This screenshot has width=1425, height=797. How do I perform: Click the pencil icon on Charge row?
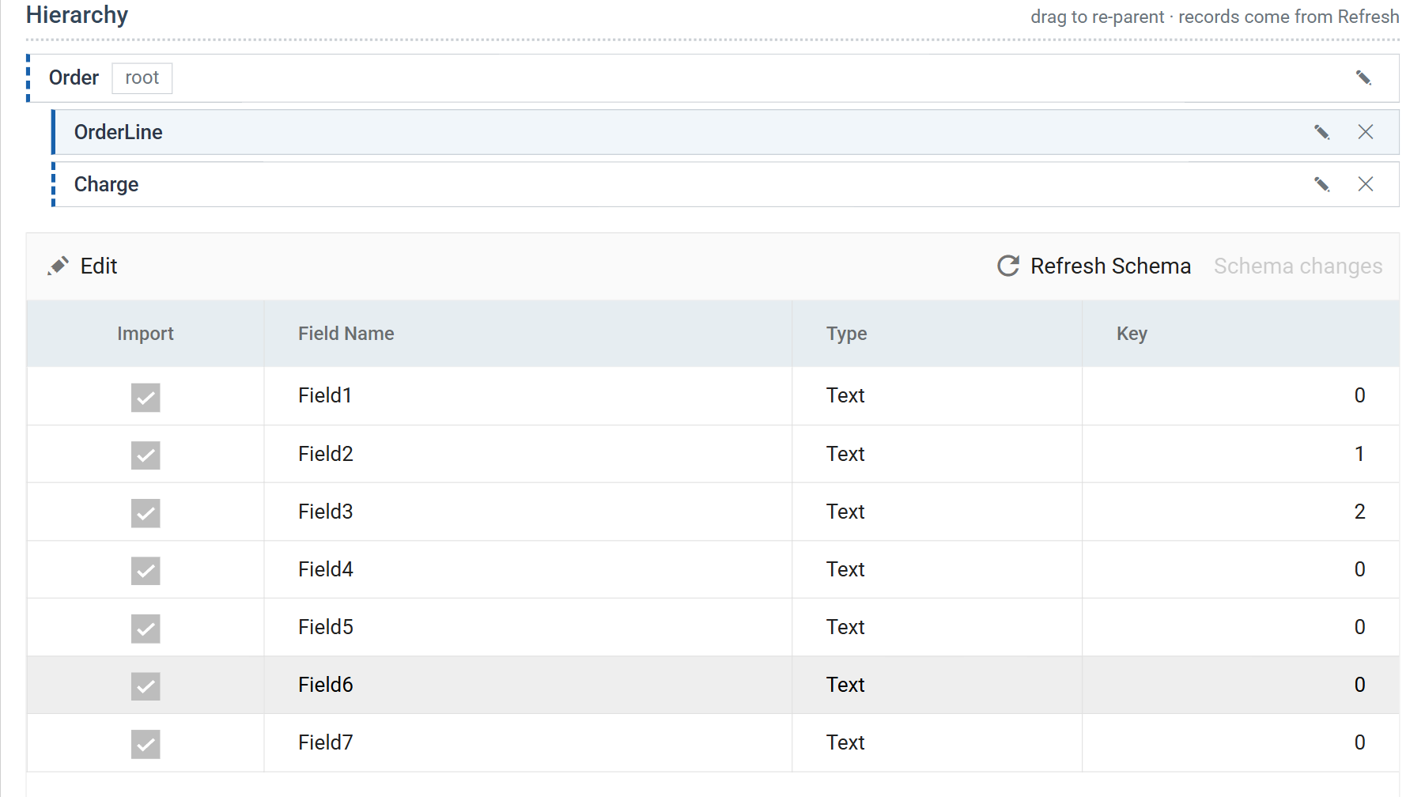coord(1321,184)
